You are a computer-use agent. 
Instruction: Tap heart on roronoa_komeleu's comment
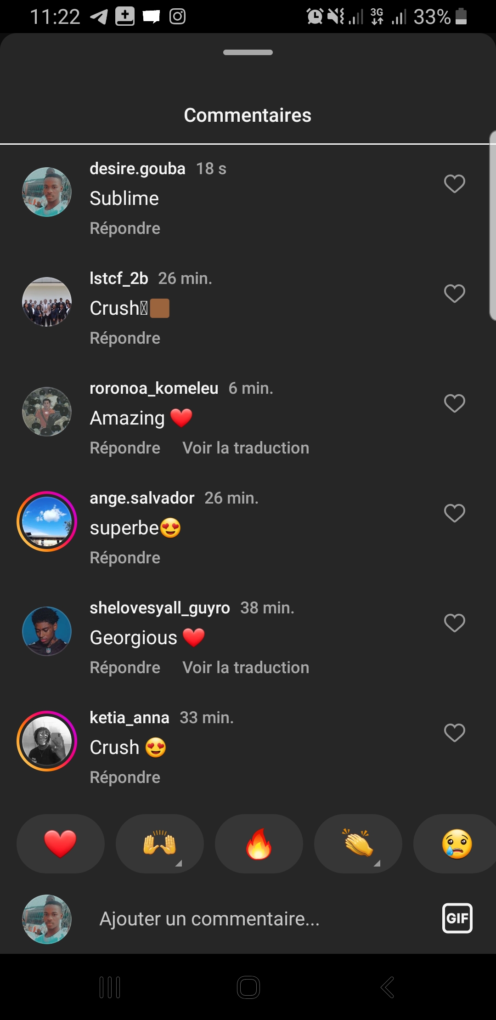(x=454, y=403)
